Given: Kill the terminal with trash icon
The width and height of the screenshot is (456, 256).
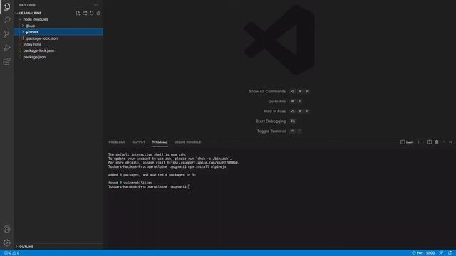Looking at the screenshot, I should pyautogui.click(x=437, y=142).
